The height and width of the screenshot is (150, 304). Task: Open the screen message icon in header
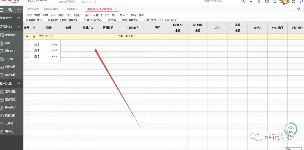pyautogui.click(x=267, y=2)
